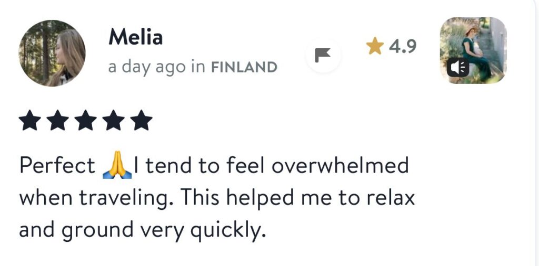This screenshot has height=266, width=539.
Task: Click the 'a day ago' timestamp
Action: [x=147, y=68]
